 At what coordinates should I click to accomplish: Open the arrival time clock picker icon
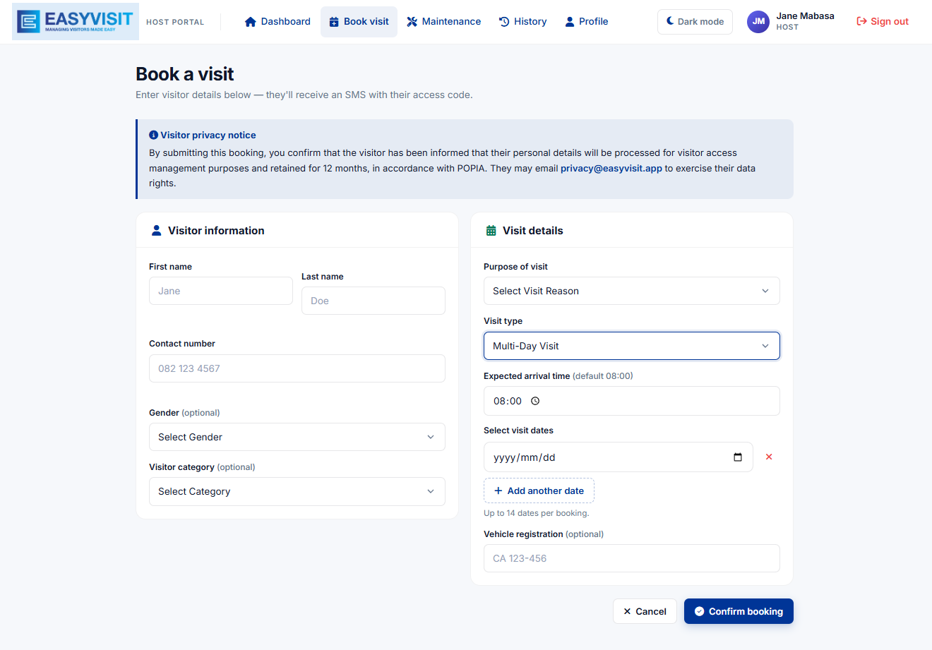(535, 401)
